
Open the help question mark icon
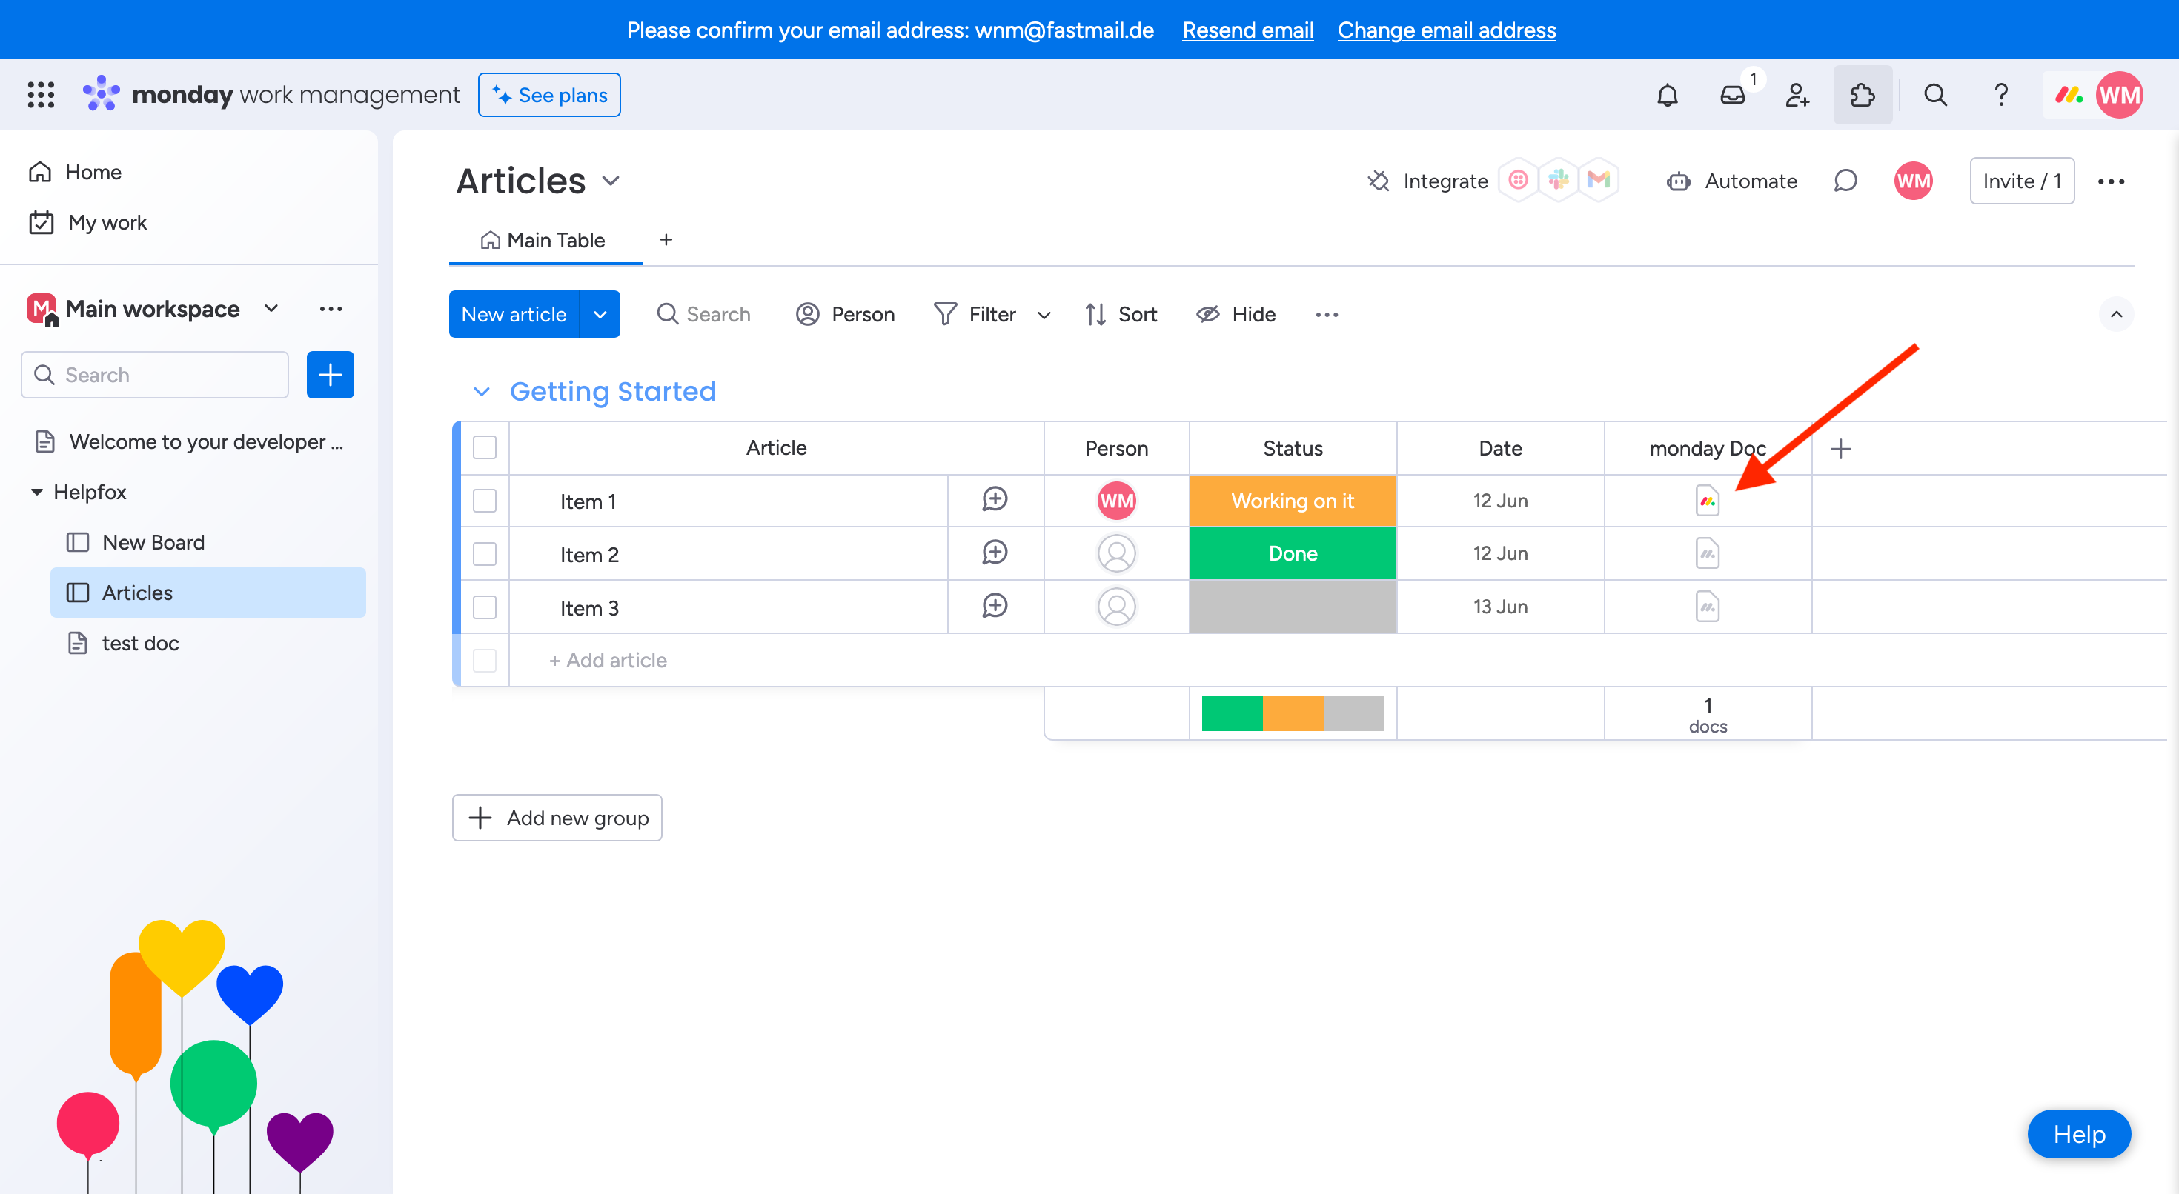pyautogui.click(x=2000, y=95)
